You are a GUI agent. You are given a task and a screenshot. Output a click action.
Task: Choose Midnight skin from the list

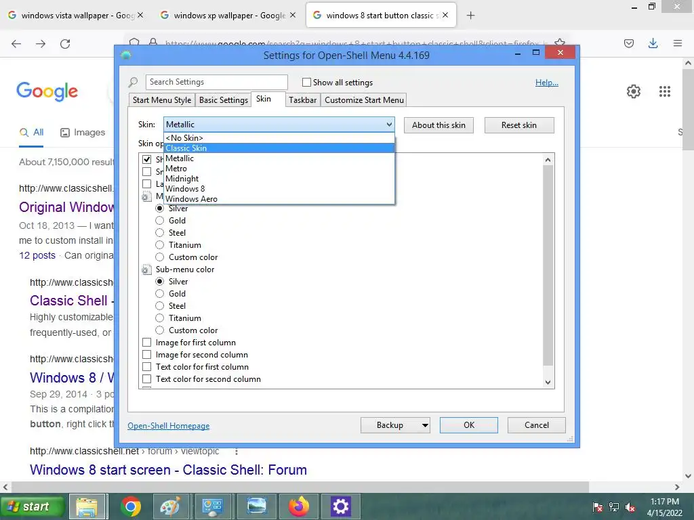coord(279,179)
